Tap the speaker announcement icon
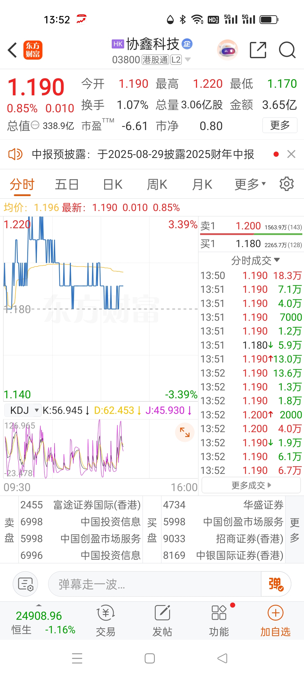This screenshot has height=677, width=304. pyautogui.click(x=15, y=154)
